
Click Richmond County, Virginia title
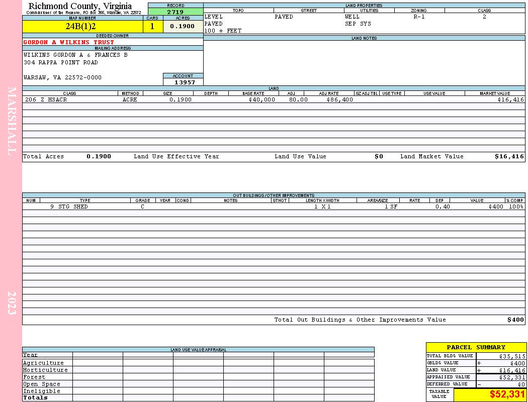pyautogui.click(x=80, y=6)
